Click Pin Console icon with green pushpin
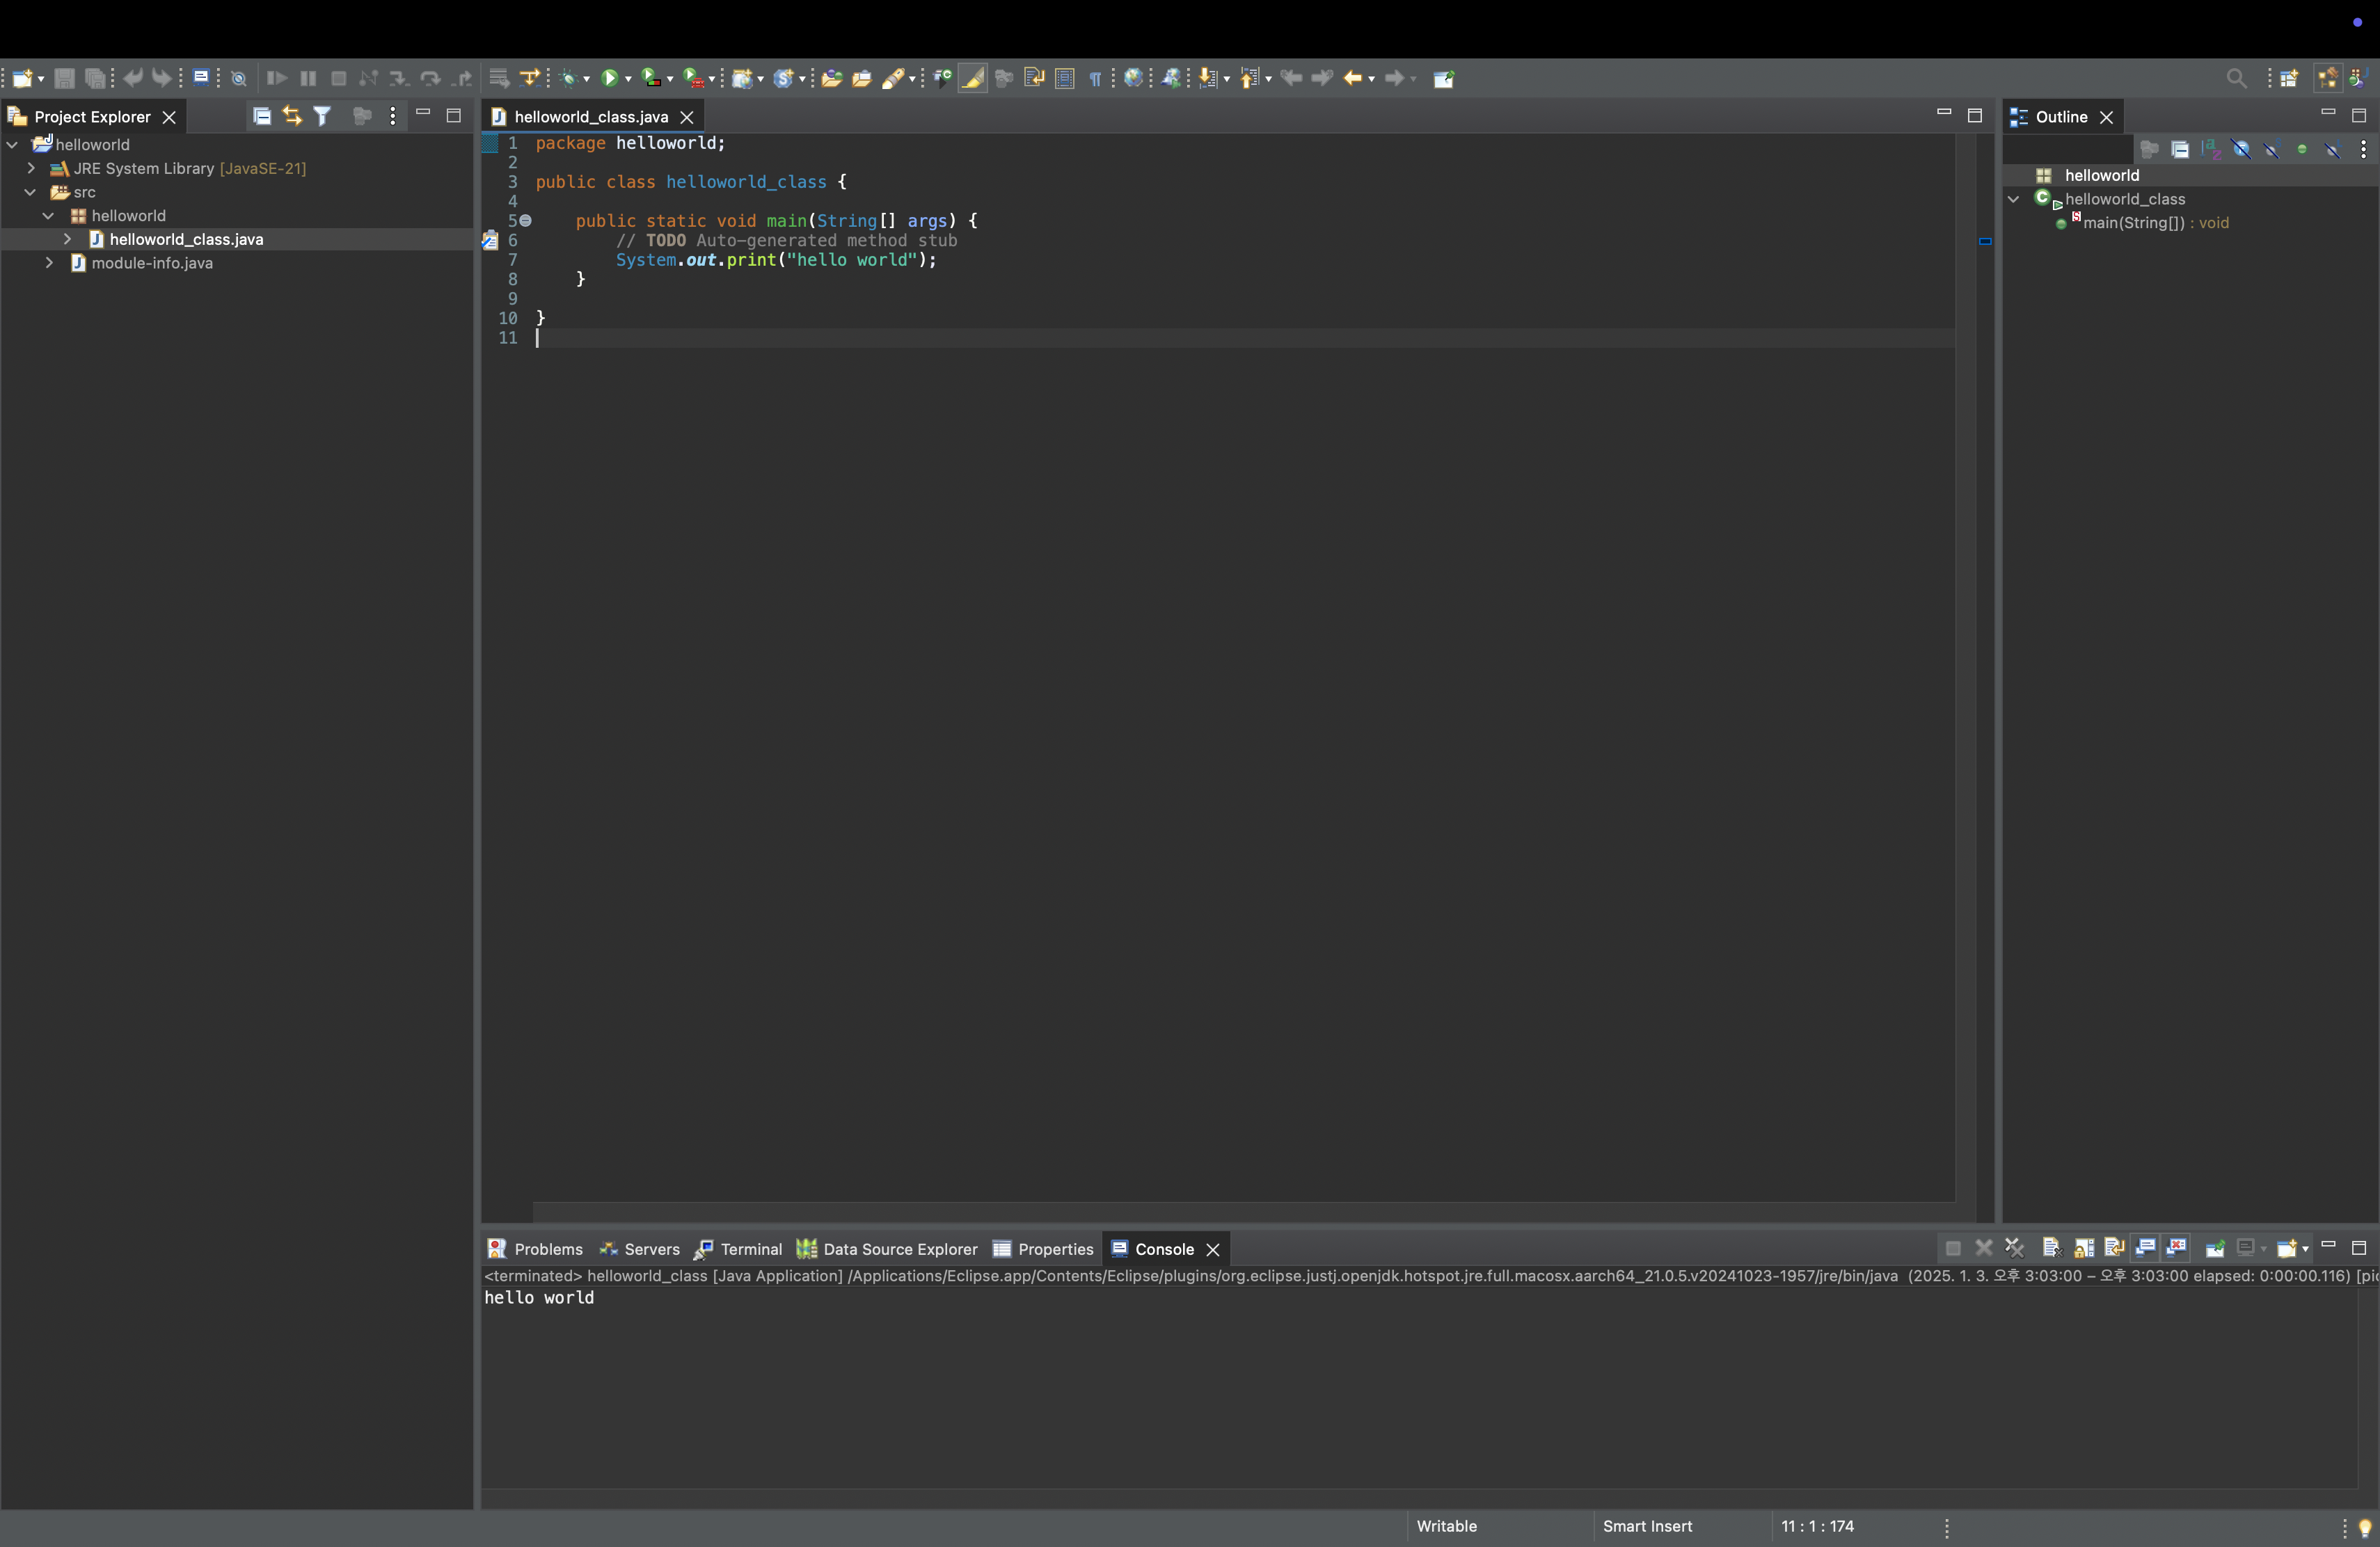 click(x=2214, y=1248)
